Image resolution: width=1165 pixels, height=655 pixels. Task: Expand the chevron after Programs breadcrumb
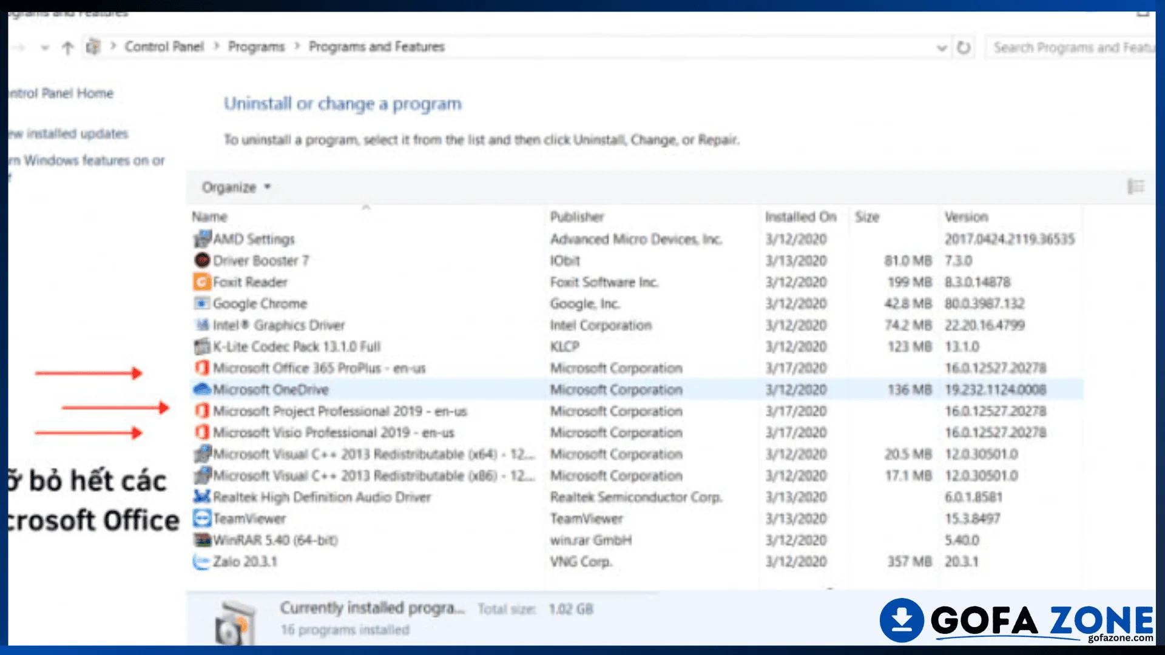[297, 46]
